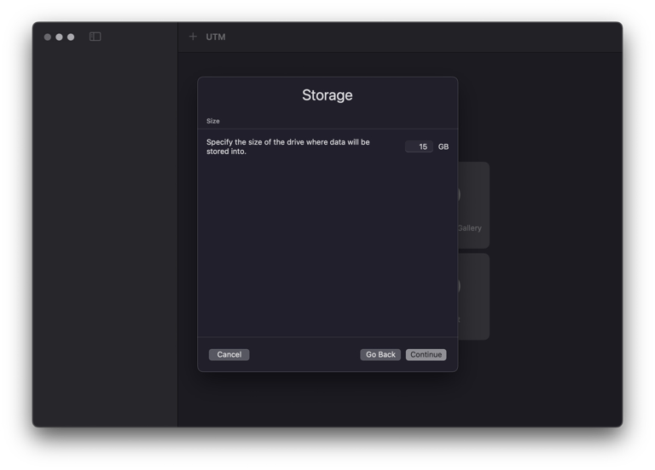The image size is (655, 470).
Task: Click the GB unit label
Action: (x=443, y=146)
